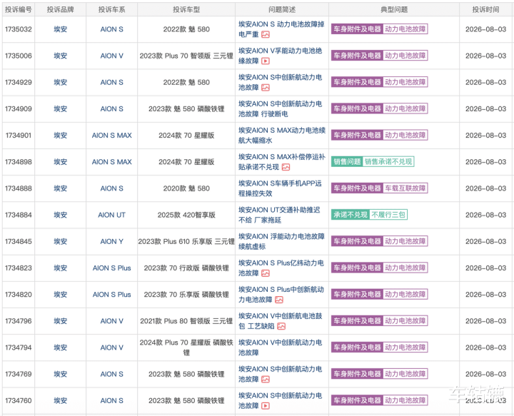Open description link in row 1734909

coord(281,108)
